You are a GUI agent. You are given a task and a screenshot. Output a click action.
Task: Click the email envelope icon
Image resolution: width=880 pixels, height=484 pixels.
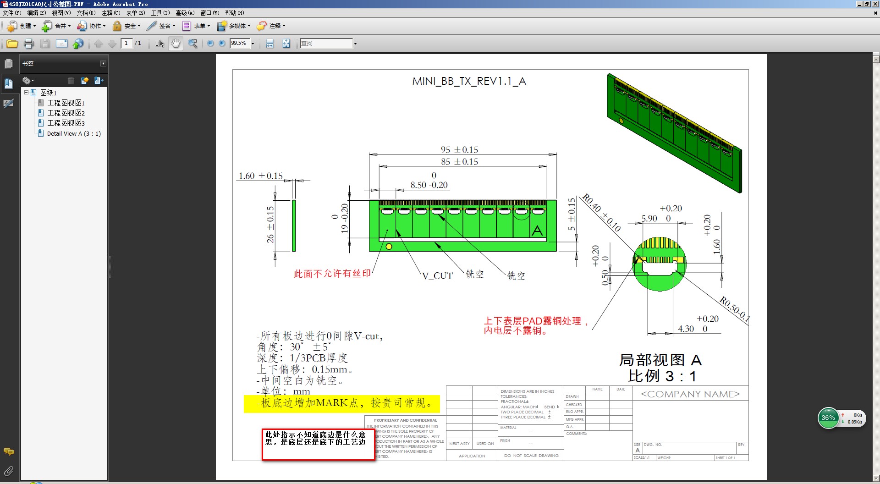coord(61,44)
